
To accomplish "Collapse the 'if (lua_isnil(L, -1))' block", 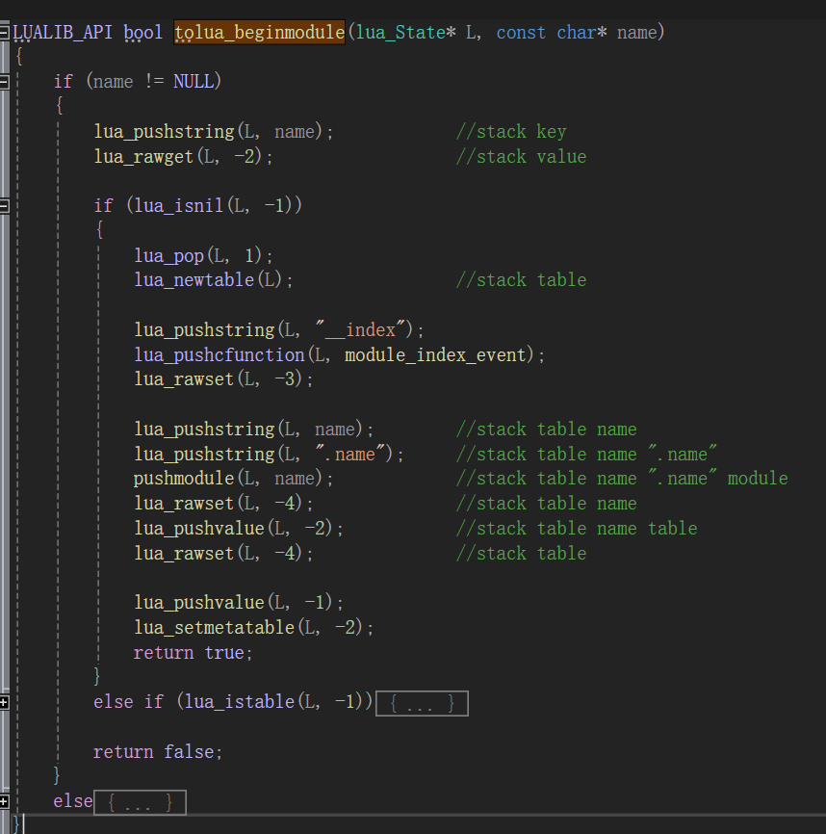I will [4, 206].
